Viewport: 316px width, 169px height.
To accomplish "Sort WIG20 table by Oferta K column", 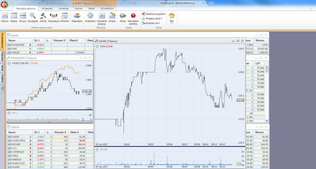I will pyautogui.click(x=77, y=132).
